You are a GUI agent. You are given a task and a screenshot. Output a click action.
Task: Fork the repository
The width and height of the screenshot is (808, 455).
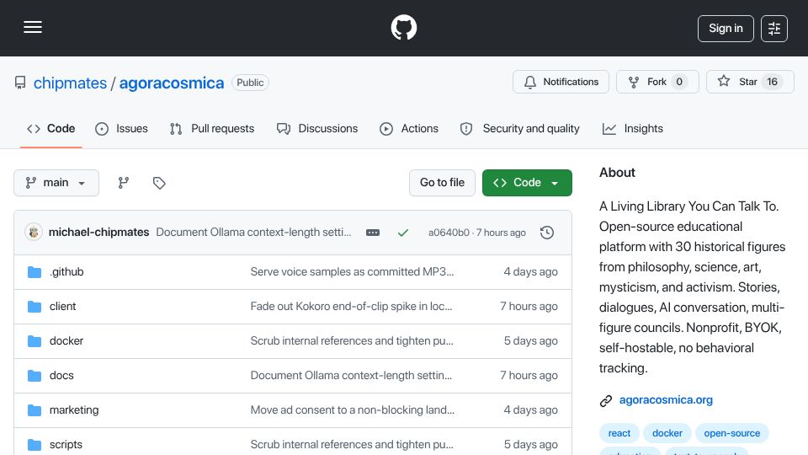657,82
